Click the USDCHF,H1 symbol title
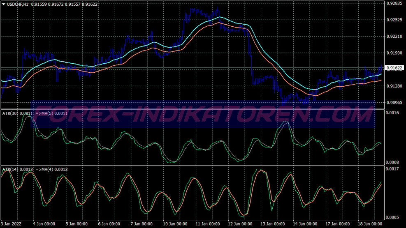Viewport: 406px width, 228px height. (18, 5)
